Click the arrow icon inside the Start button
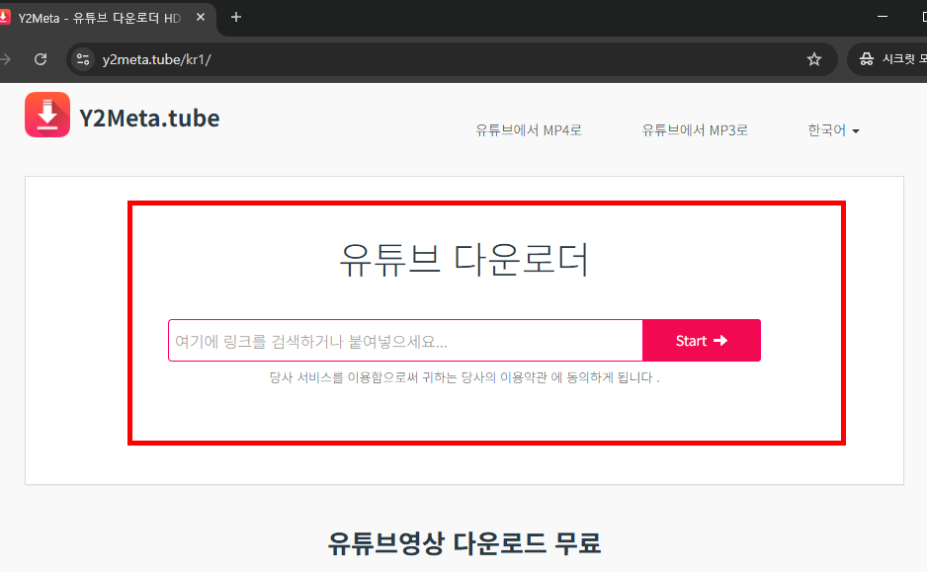 point(719,340)
